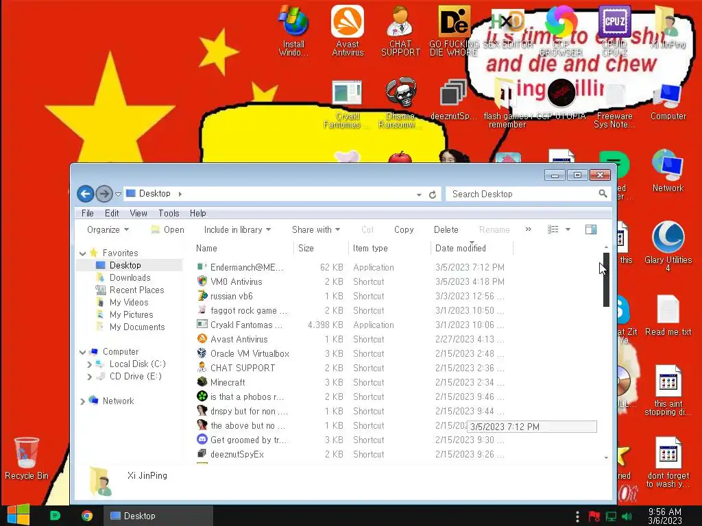Toggle the preview pane icon
The image size is (702, 526).
coord(590,229)
